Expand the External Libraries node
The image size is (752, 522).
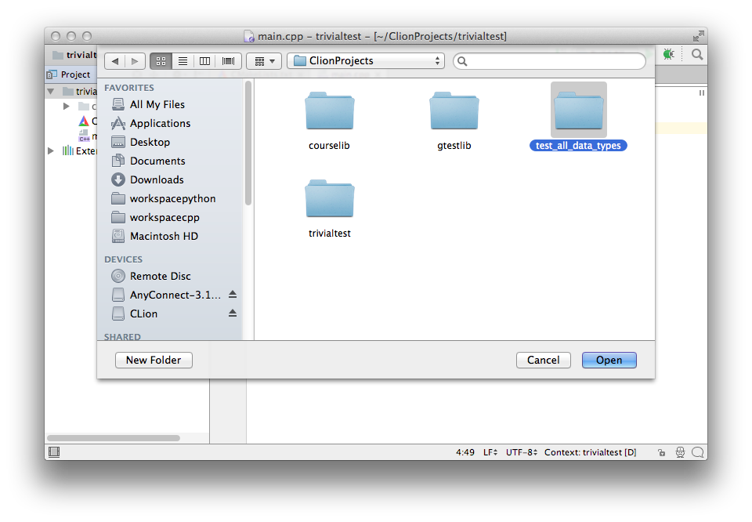click(50, 150)
